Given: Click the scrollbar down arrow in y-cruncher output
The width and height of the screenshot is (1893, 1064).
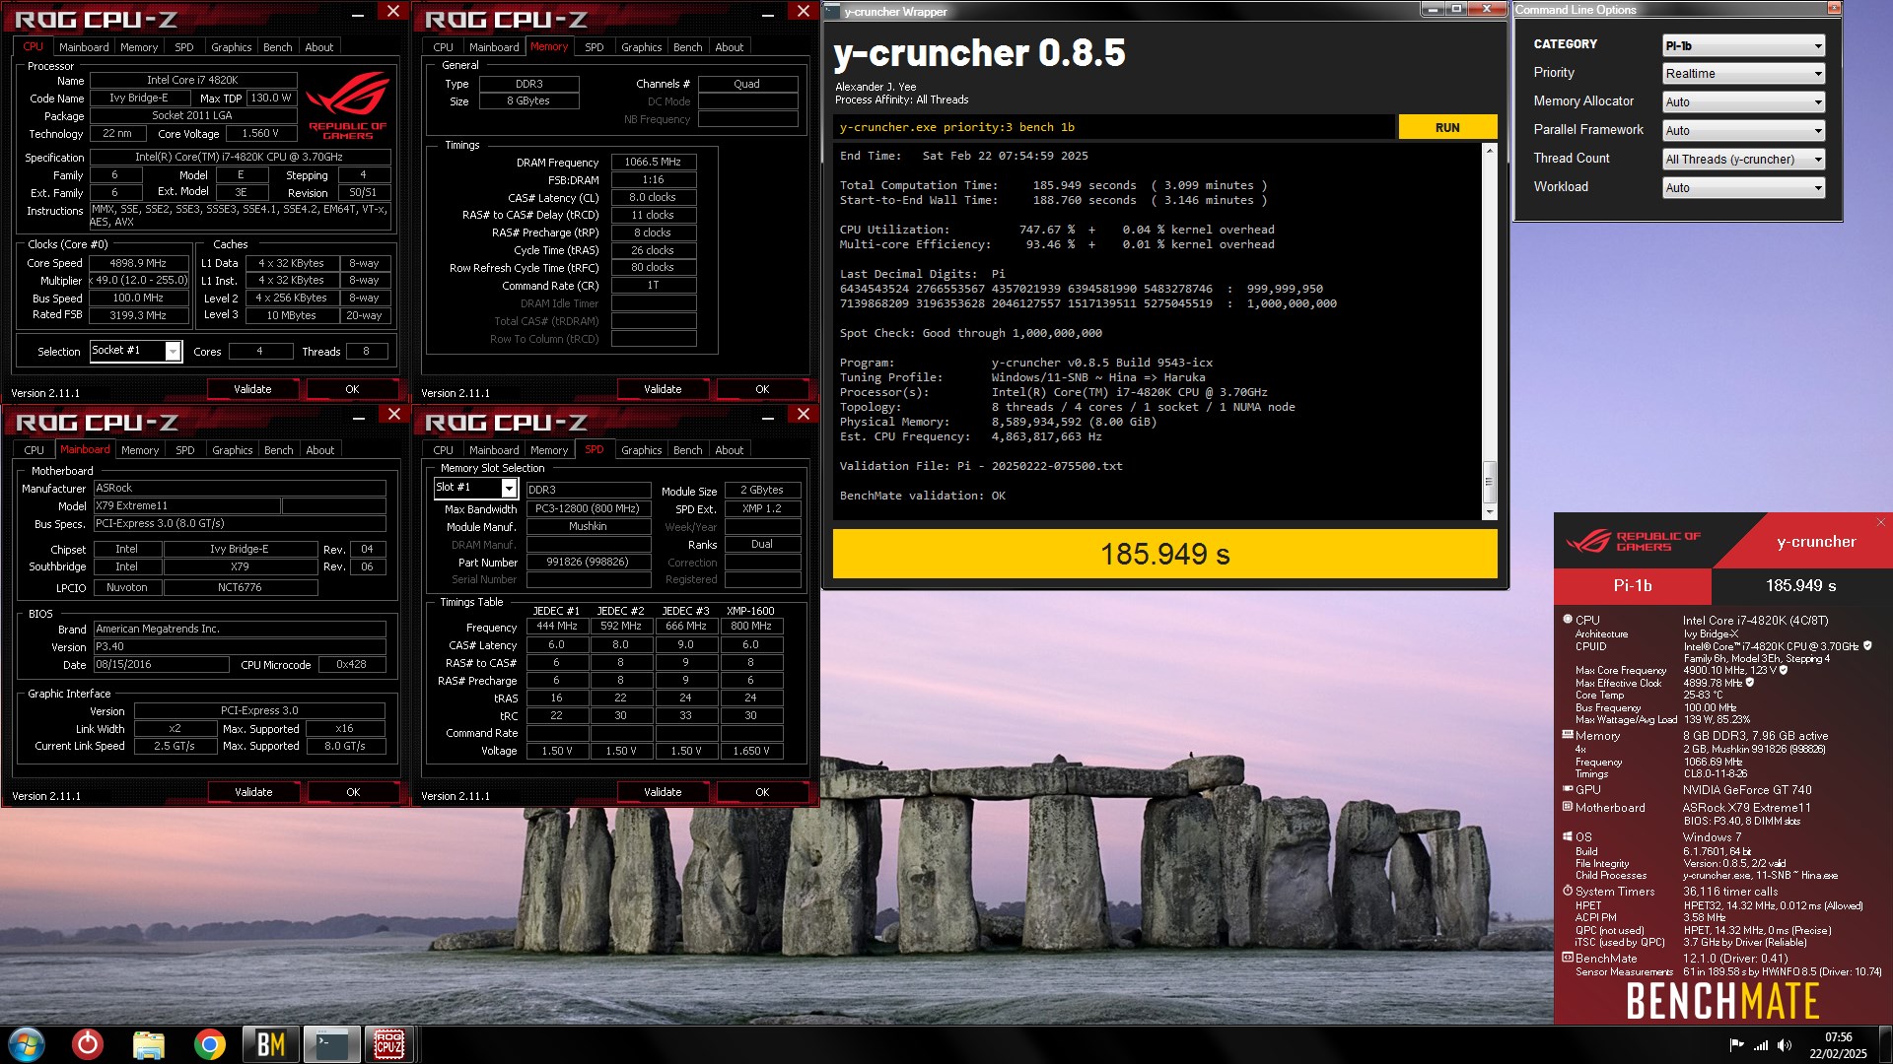Looking at the screenshot, I should pyautogui.click(x=1490, y=513).
